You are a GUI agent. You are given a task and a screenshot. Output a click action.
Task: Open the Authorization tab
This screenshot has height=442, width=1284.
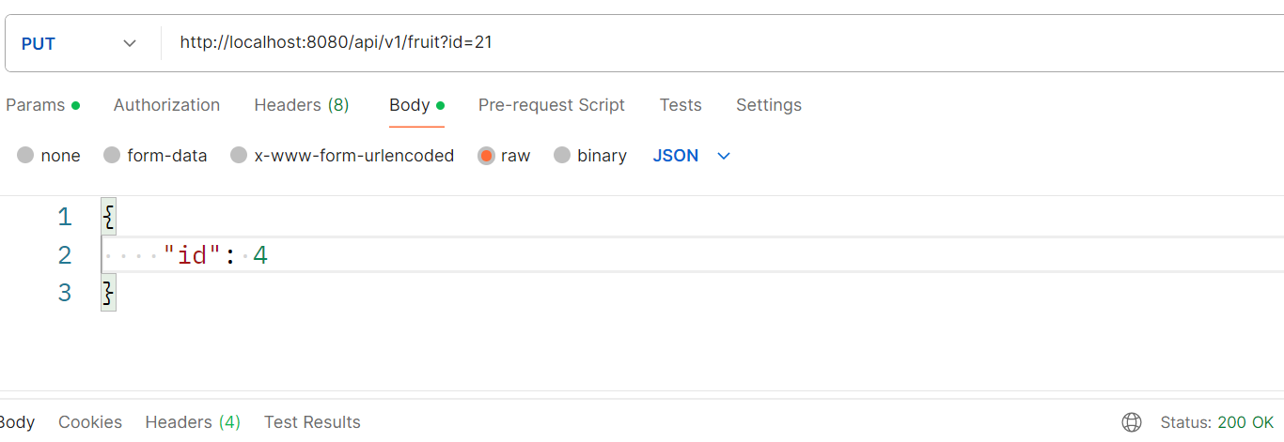[166, 105]
